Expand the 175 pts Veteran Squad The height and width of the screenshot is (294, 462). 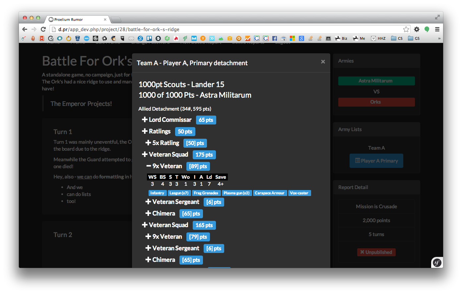[x=145, y=154]
